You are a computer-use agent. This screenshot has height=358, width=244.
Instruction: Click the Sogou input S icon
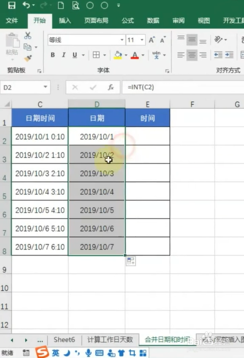(42, 352)
